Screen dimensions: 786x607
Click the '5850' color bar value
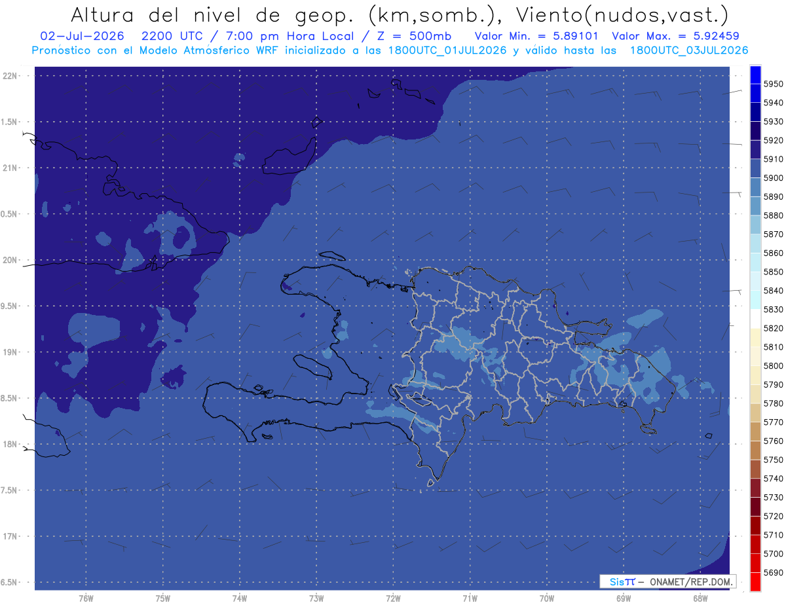tap(773, 272)
